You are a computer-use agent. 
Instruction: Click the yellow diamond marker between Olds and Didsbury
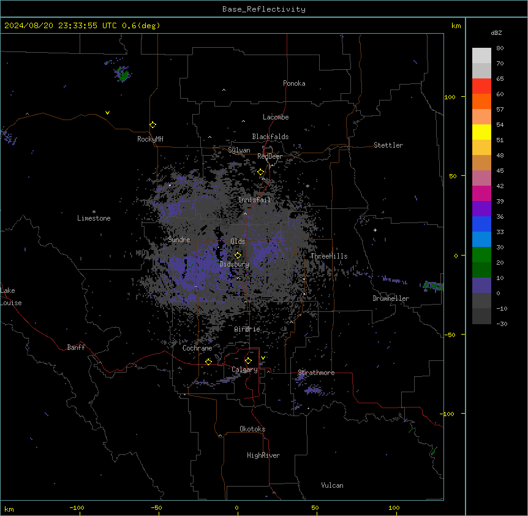(x=238, y=255)
